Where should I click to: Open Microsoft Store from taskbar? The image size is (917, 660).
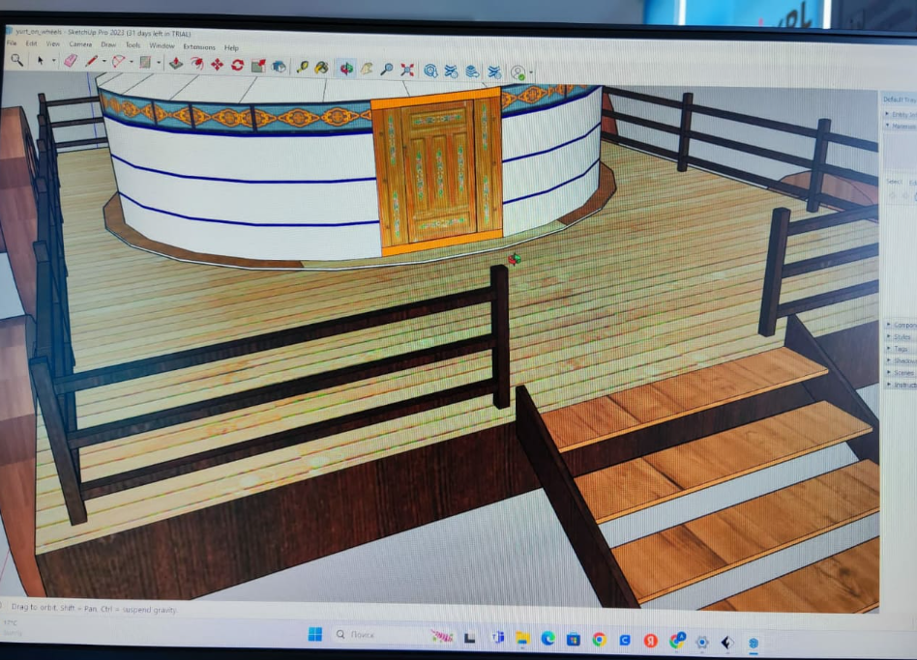point(573,640)
